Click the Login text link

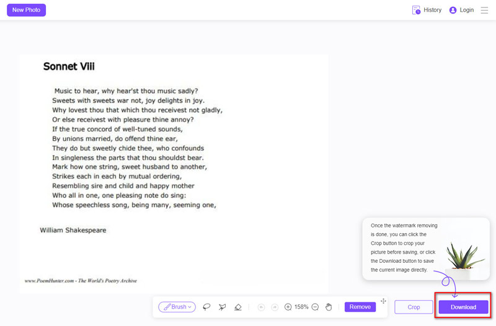pyautogui.click(x=467, y=10)
